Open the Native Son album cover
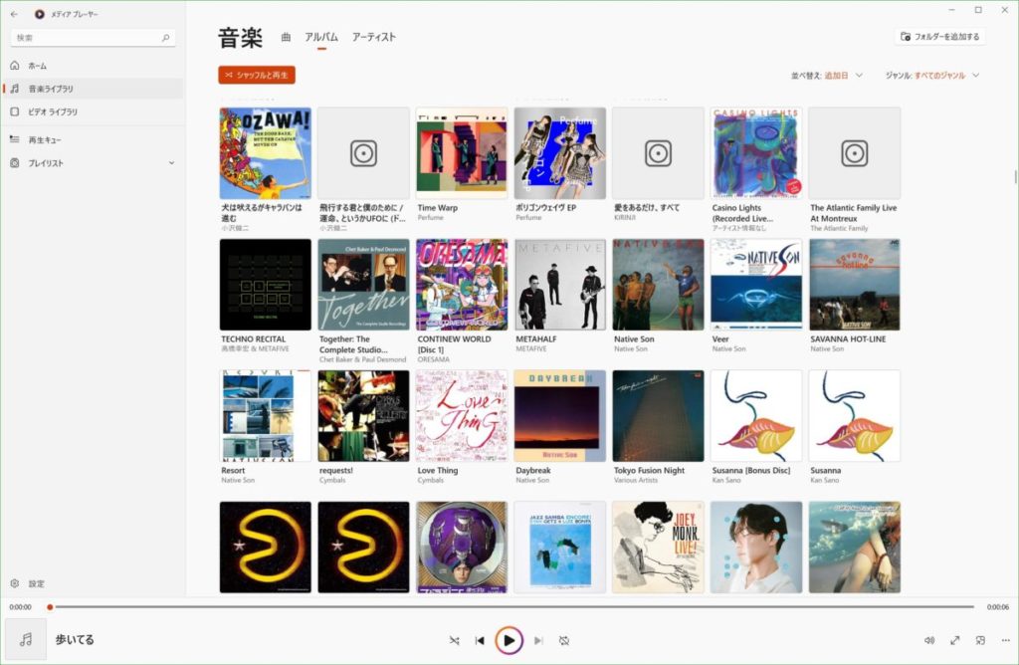The image size is (1019, 665). point(658,285)
